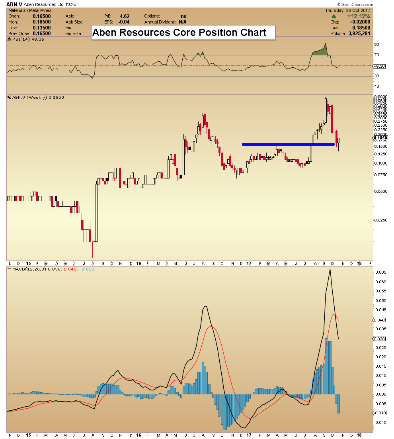The width and height of the screenshot is (394, 439).
Task: Click the Aben Resources Core Position Chart title
Action: pos(179,33)
